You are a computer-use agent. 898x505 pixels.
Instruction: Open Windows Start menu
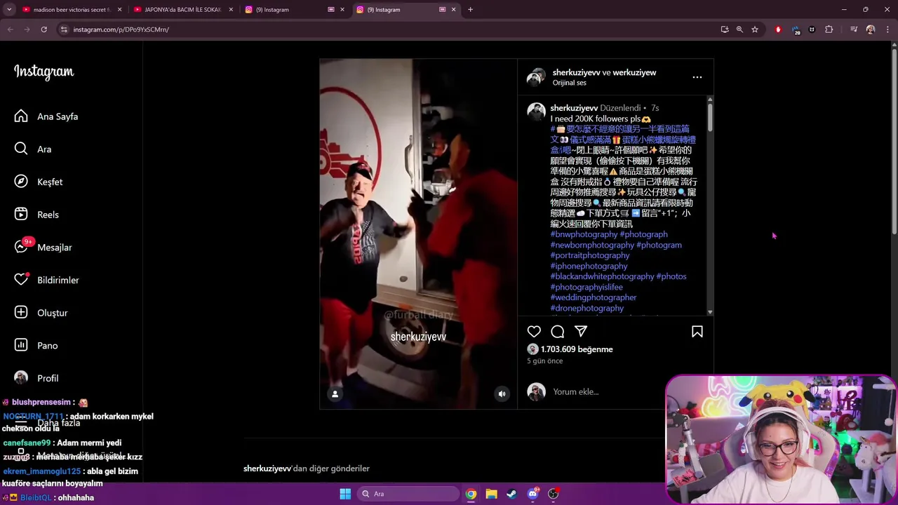point(345,494)
